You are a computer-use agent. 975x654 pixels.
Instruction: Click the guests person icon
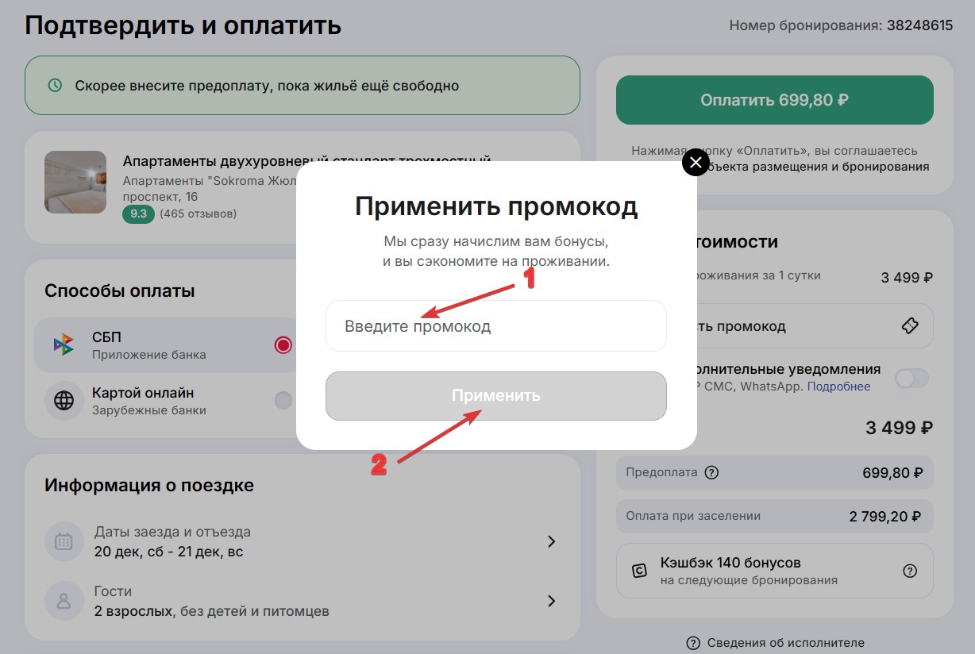pos(64,601)
